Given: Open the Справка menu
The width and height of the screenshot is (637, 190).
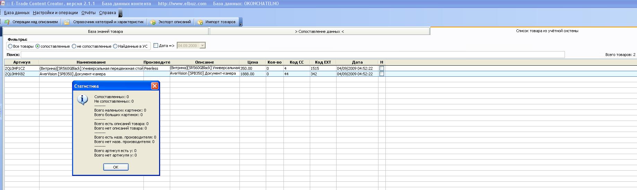Looking at the screenshot, I should (107, 13).
